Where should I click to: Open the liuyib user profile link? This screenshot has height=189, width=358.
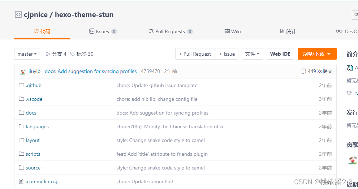tap(34, 71)
